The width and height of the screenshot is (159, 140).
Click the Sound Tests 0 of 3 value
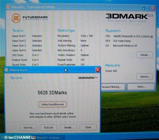pos(35,65)
